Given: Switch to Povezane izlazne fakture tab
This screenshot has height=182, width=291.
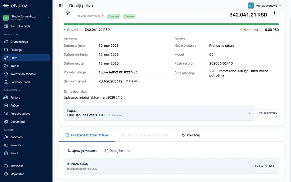Looking at the screenshot, I should click(x=87, y=135).
